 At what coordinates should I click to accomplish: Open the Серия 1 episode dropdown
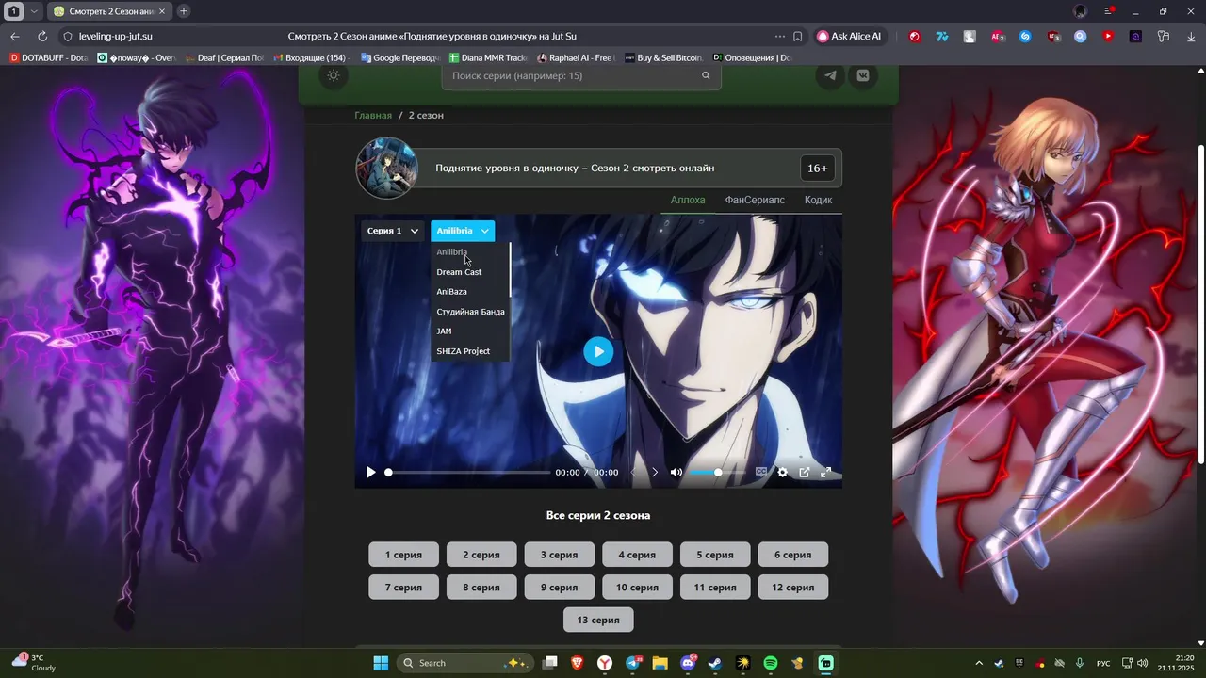393,231
